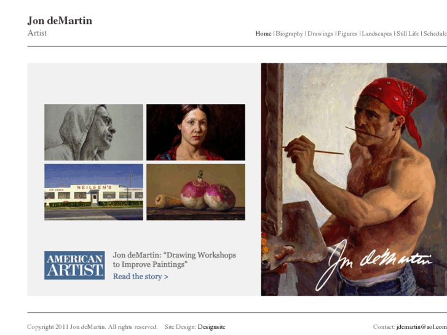Open the Home navigation link
This screenshot has width=447, height=335.
coord(263,34)
